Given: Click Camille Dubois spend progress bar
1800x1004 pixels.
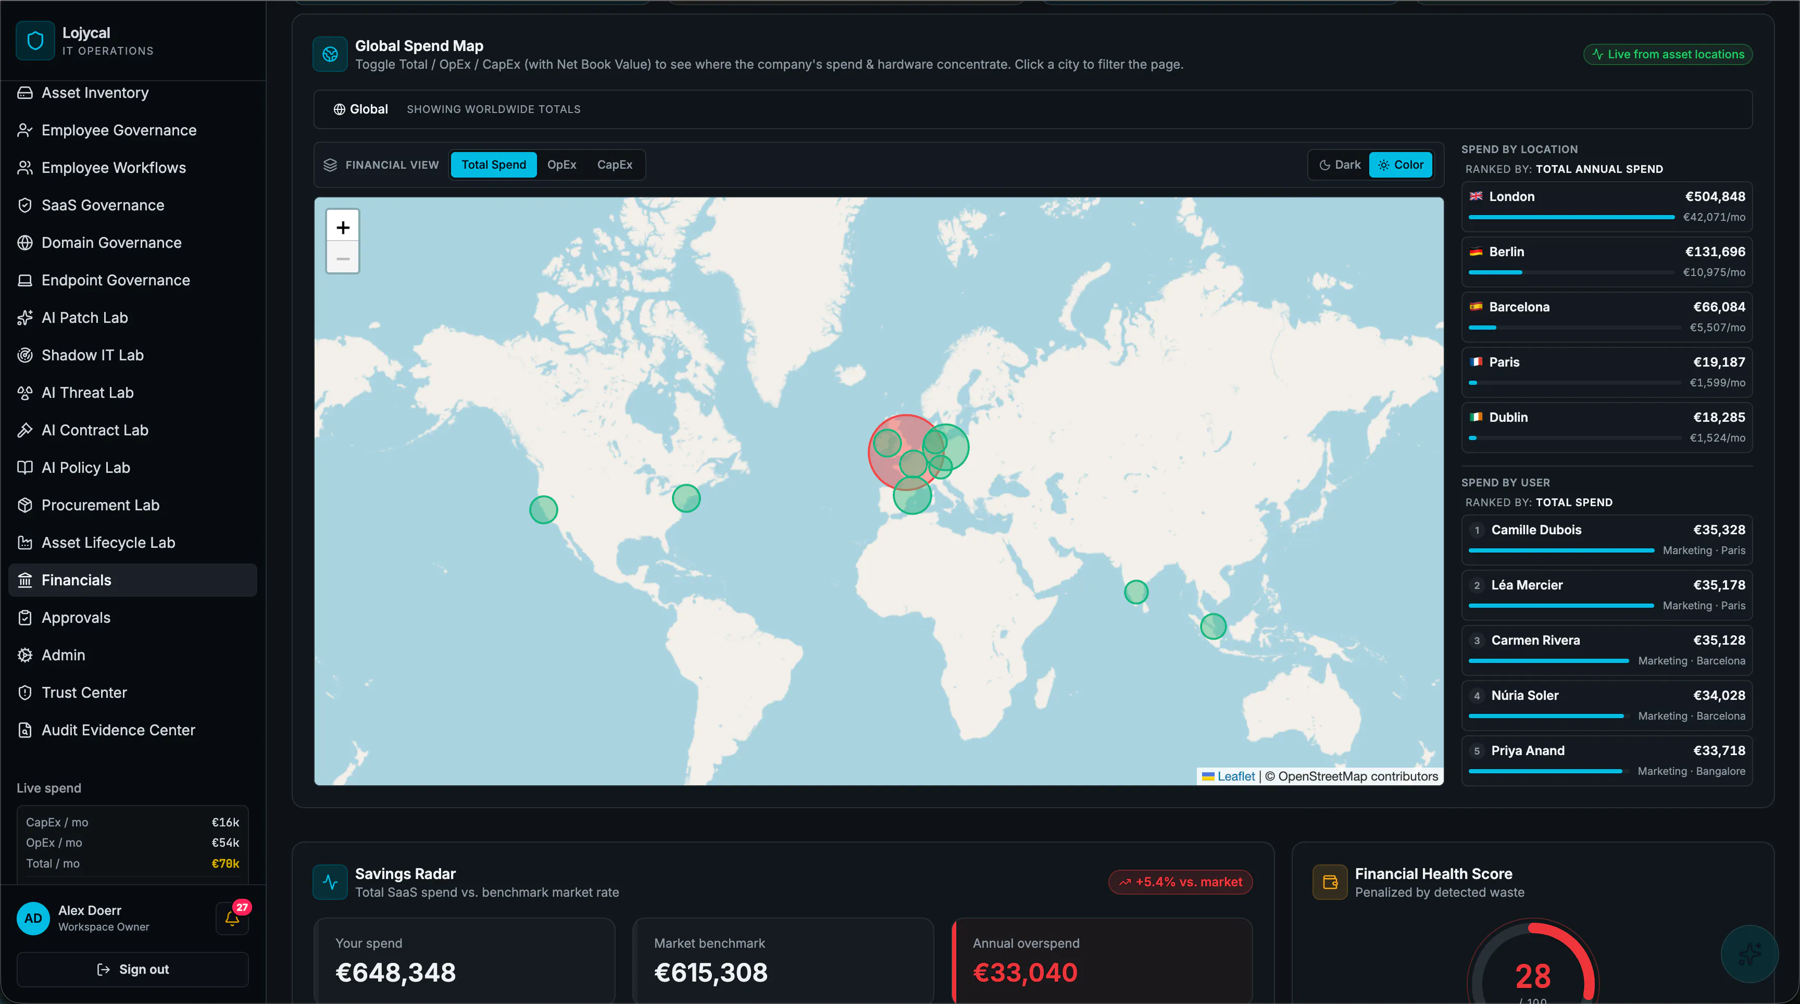Looking at the screenshot, I should pyautogui.click(x=1561, y=550).
